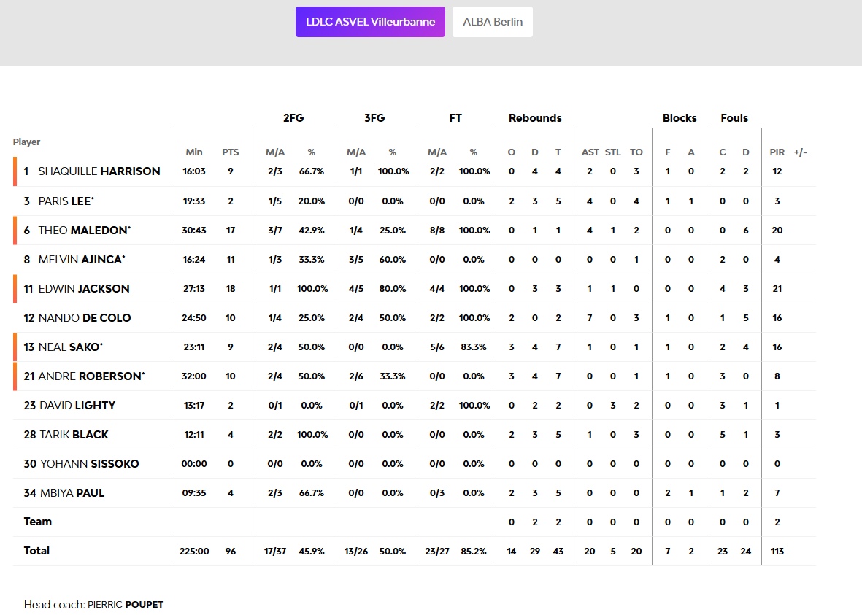Switch to the ALBA Berlin tab
The image size is (862, 615).
tap(493, 22)
